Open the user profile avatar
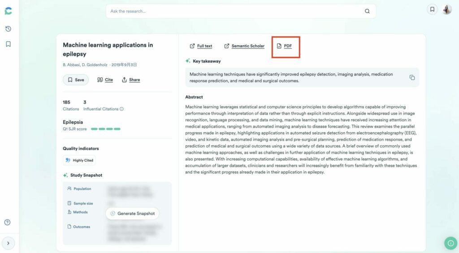Image resolution: width=459 pixels, height=253 pixels. pyautogui.click(x=447, y=9)
